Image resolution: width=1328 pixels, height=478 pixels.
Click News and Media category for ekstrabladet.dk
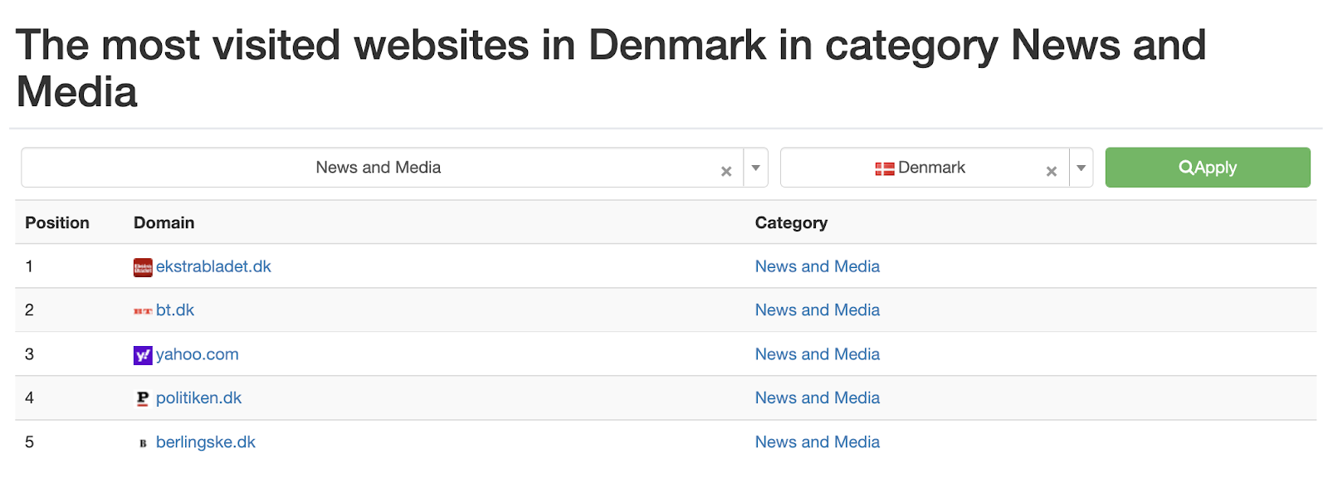(x=817, y=266)
